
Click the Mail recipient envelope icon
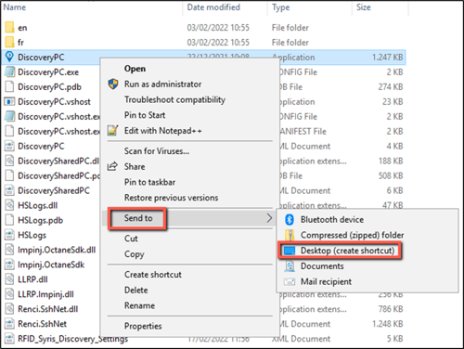coord(290,282)
